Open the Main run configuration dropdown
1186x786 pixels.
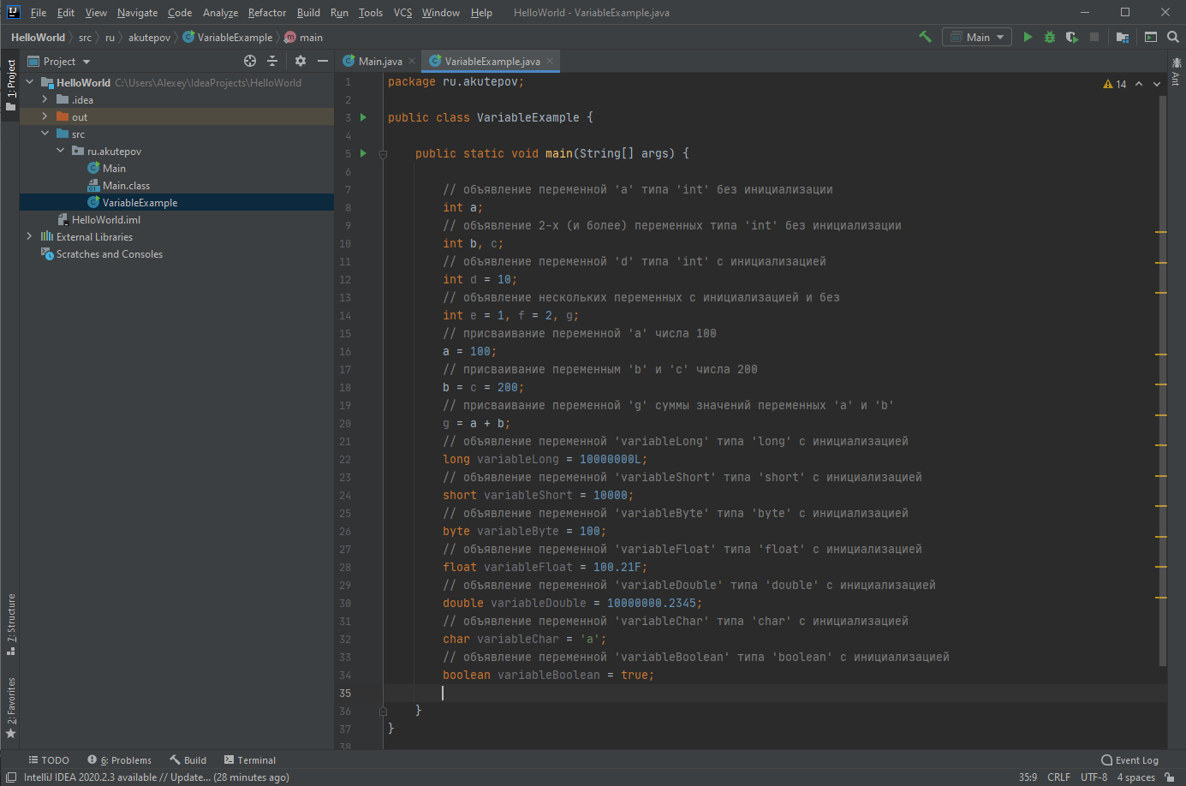(977, 37)
